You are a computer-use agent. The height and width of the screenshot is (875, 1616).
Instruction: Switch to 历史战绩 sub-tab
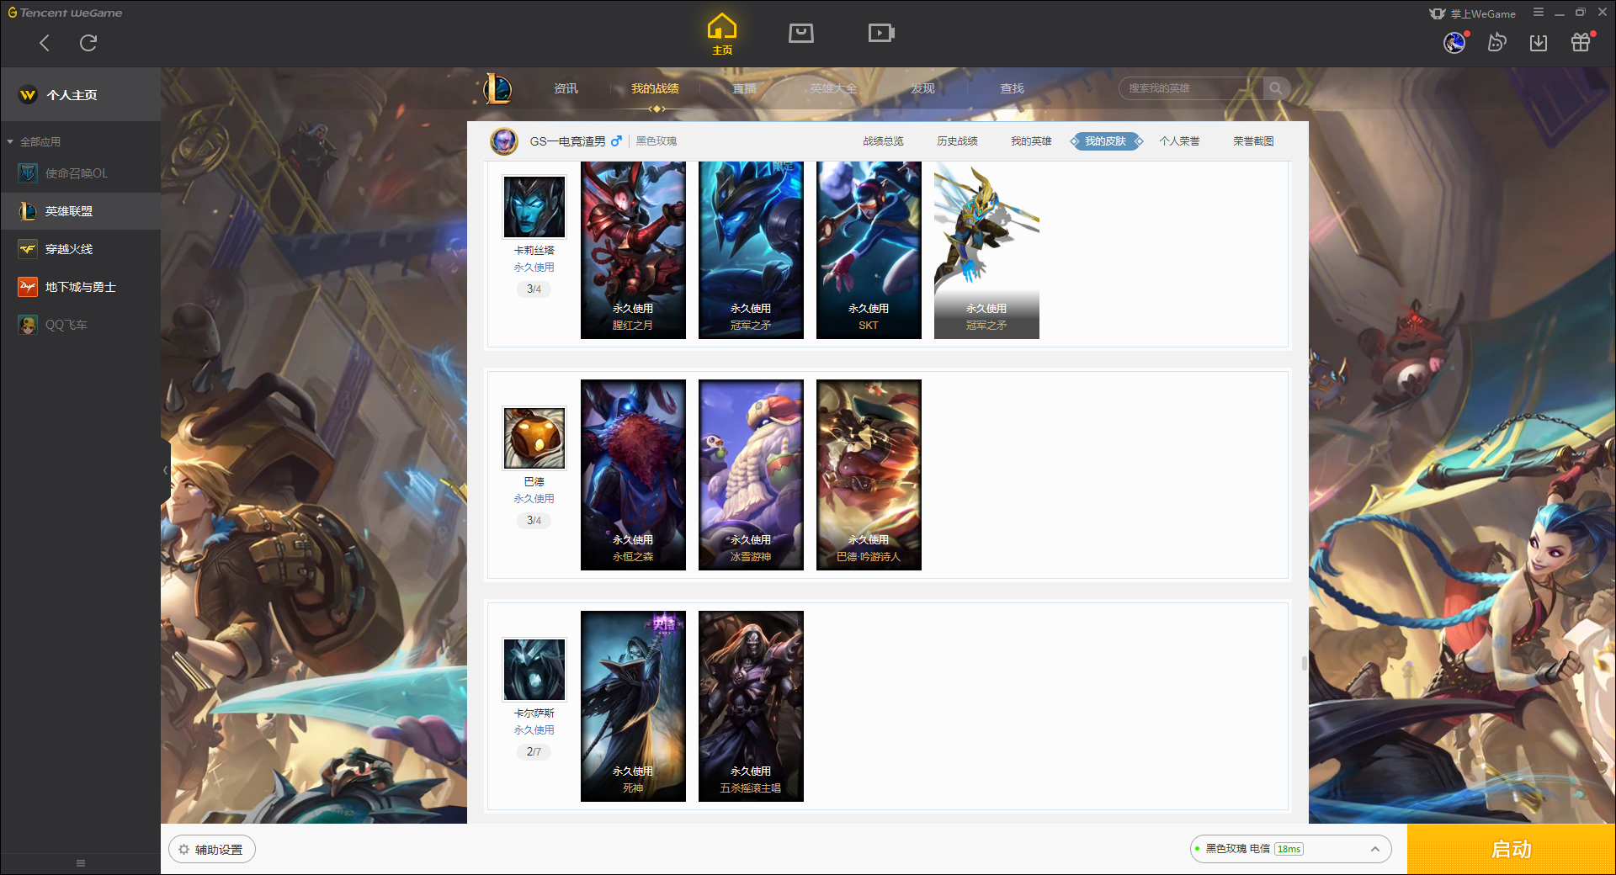pyautogui.click(x=957, y=141)
